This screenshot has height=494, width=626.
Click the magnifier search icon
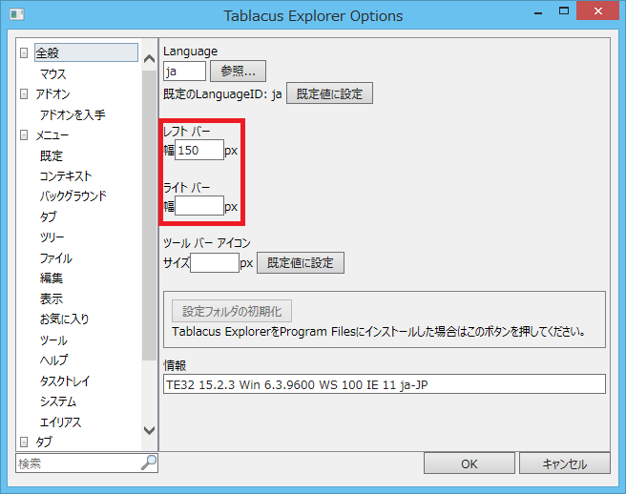click(x=149, y=463)
